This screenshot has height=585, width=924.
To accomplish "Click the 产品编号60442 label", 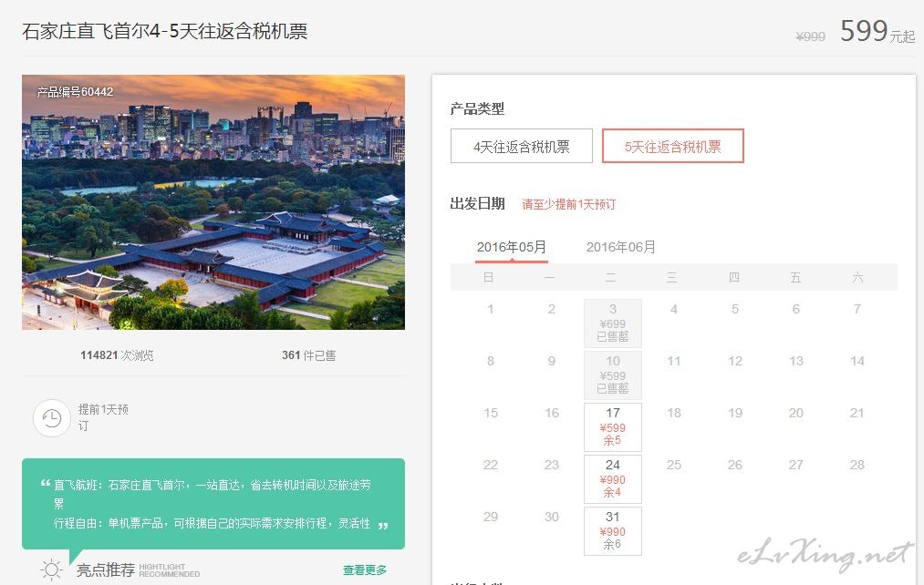I will tap(75, 92).
